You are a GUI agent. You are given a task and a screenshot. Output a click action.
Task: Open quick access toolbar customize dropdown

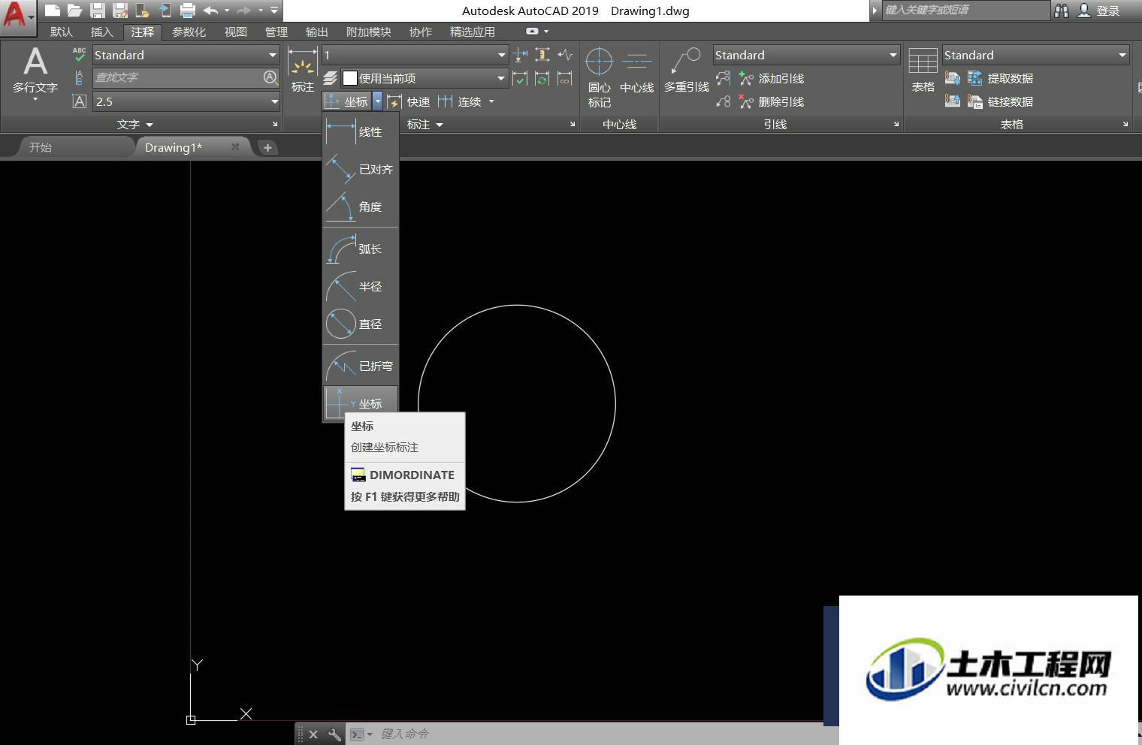coord(274,11)
